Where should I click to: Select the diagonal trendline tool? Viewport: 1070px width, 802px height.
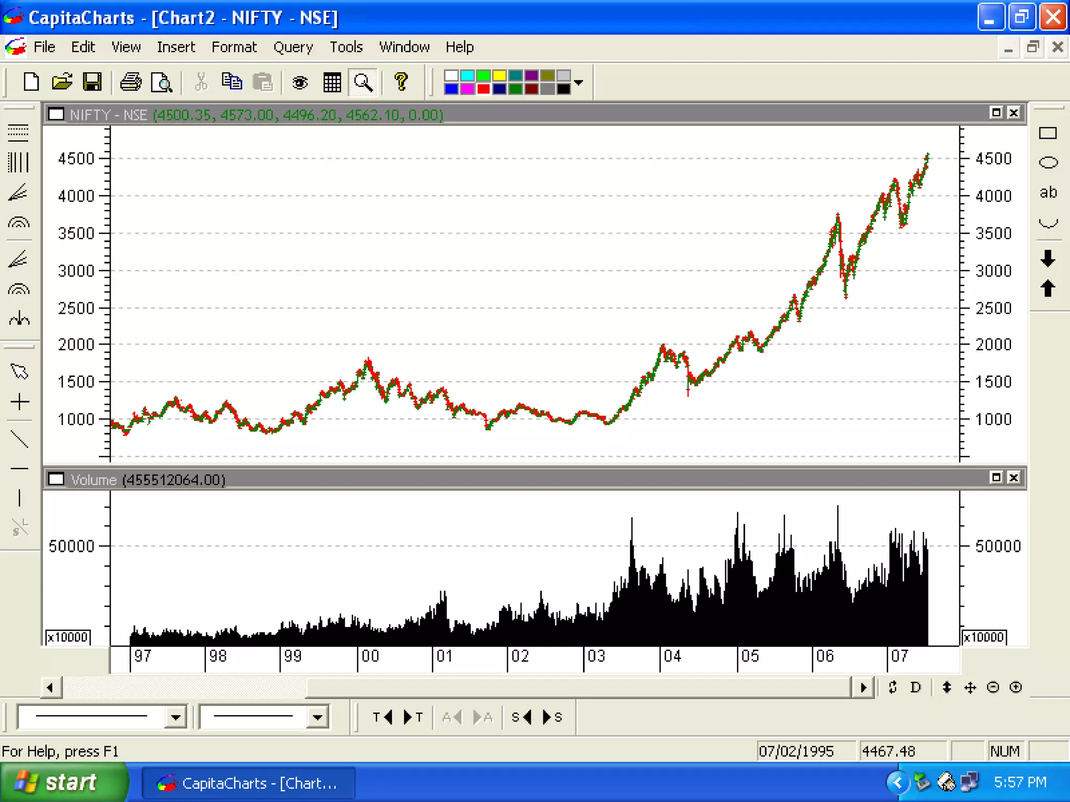19,439
